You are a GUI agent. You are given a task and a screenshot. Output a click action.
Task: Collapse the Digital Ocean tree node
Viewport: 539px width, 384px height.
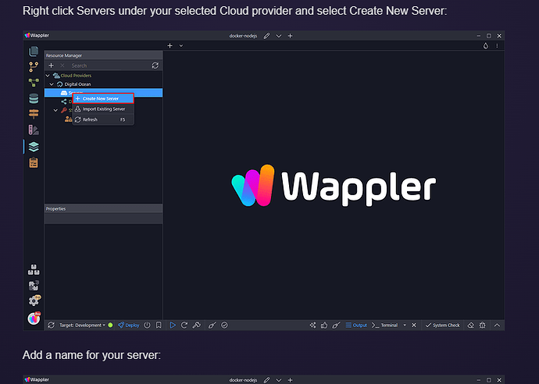[x=52, y=84]
